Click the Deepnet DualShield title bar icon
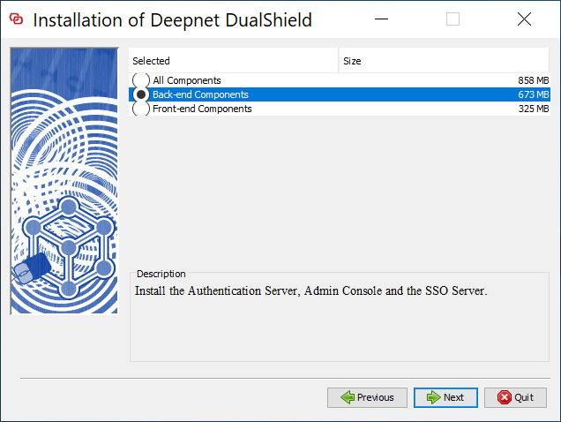The width and height of the screenshot is (561, 422). click(16, 19)
